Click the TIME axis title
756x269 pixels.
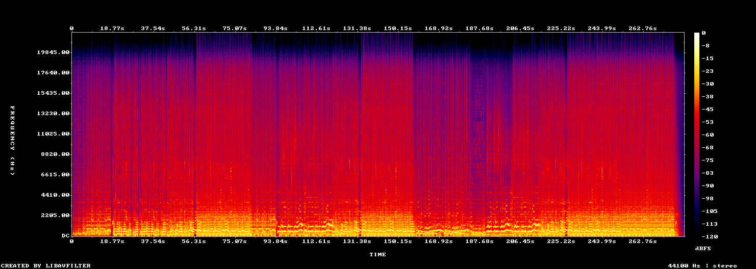378,254
